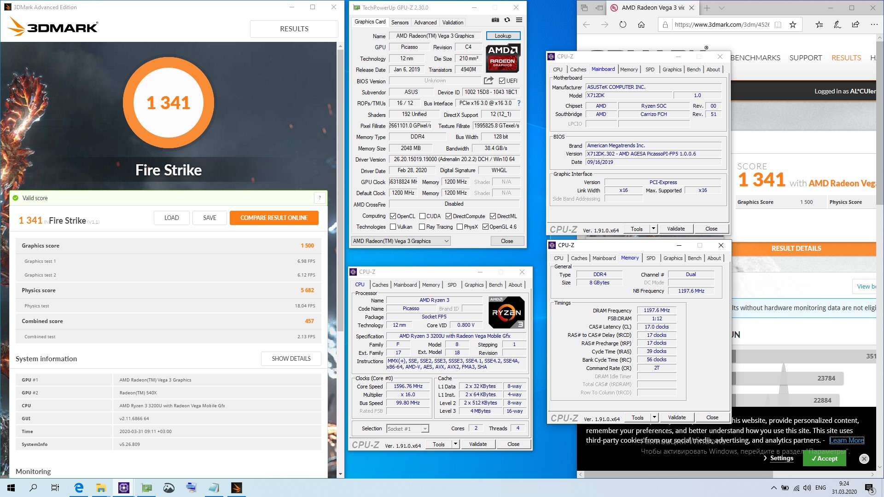Click SHOW DETAILS for system information

pos(291,358)
